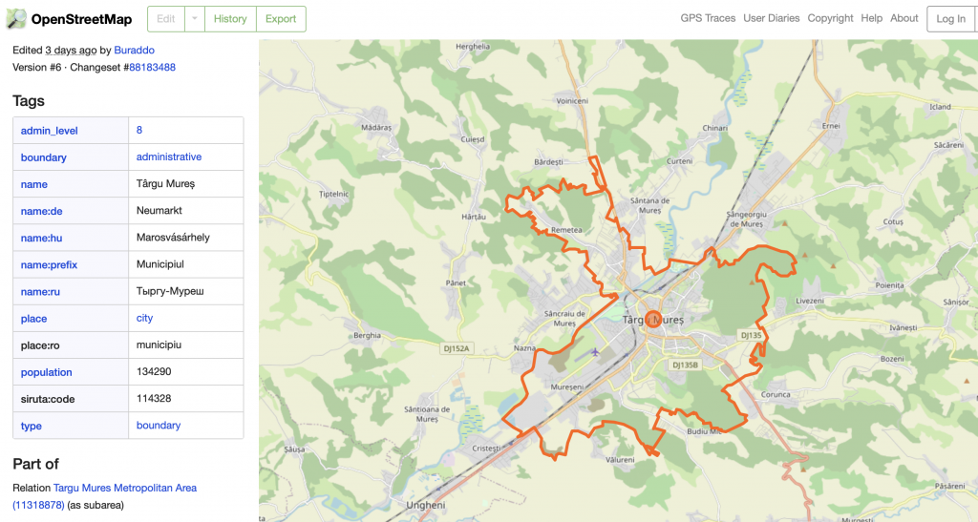978x522 pixels.
Task: Open GPS Traces page
Action: [708, 18]
